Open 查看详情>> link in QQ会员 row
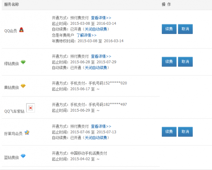212x170 pixels. [101, 18]
